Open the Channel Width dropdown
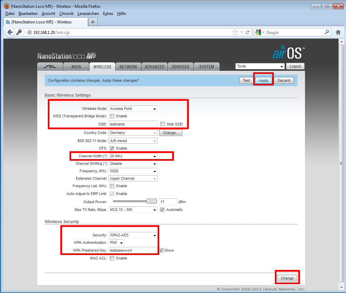The image size is (346, 293). coord(133,156)
